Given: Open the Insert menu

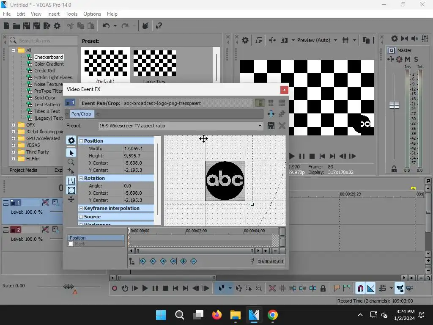Looking at the screenshot, I should click(x=53, y=14).
